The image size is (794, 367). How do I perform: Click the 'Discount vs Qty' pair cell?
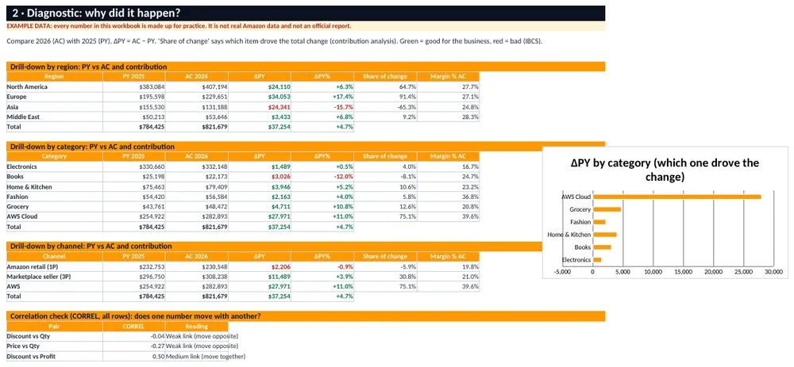[x=54, y=336]
